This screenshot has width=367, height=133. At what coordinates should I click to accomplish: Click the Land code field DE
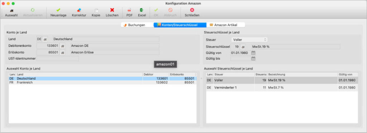click(x=39, y=39)
